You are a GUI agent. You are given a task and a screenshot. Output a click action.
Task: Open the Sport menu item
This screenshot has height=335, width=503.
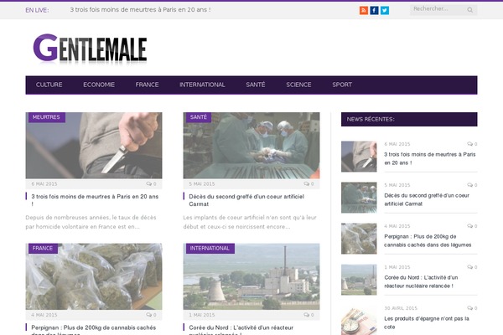click(x=342, y=85)
